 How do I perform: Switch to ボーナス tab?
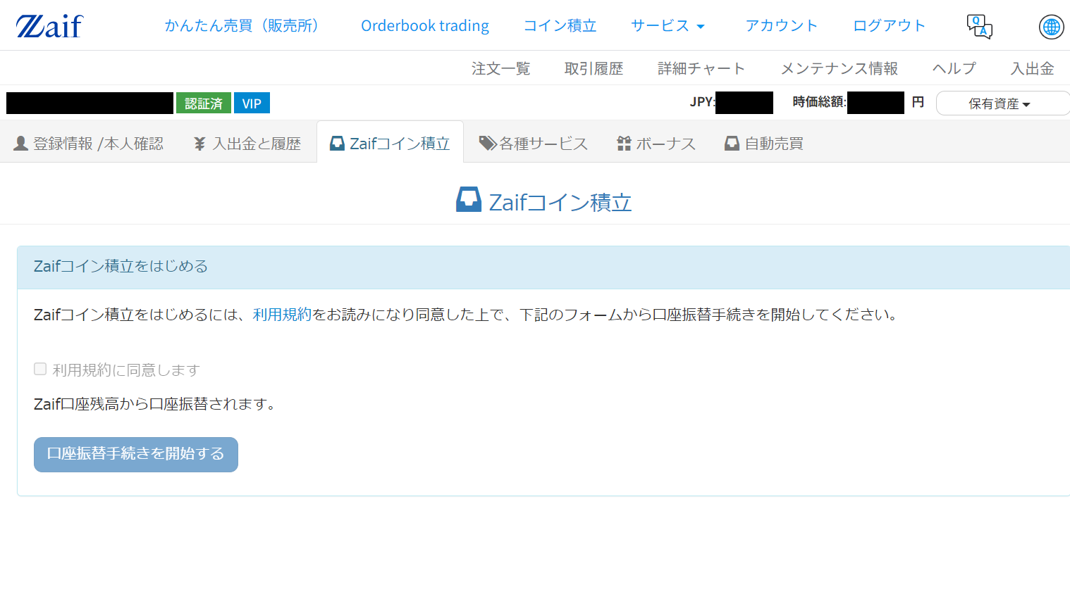(x=656, y=144)
